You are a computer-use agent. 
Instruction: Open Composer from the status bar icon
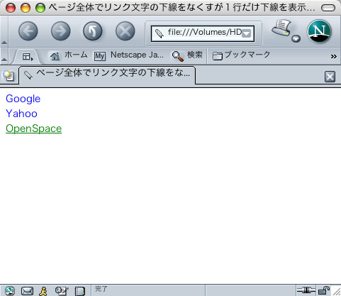(x=62, y=291)
